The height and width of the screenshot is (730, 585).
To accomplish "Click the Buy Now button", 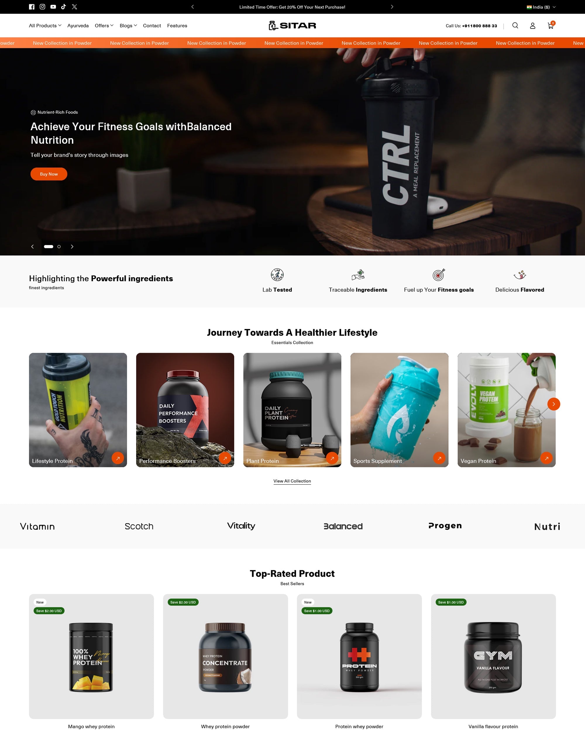I will (49, 174).
